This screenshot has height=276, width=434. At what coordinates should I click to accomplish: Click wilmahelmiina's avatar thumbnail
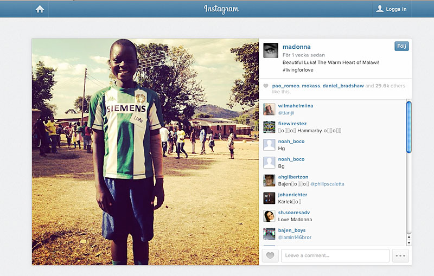click(x=269, y=109)
